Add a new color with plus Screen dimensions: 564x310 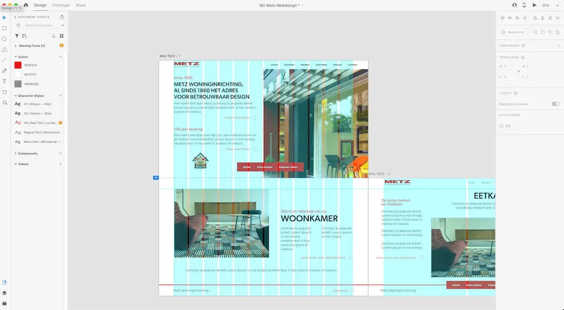(x=61, y=57)
